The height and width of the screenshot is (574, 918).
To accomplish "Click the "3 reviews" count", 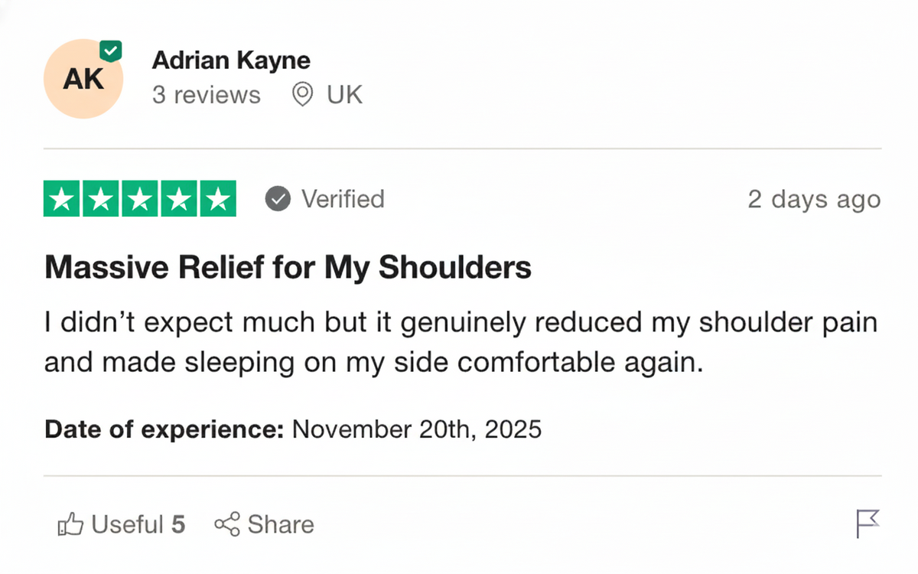I will pyautogui.click(x=206, y=96).
